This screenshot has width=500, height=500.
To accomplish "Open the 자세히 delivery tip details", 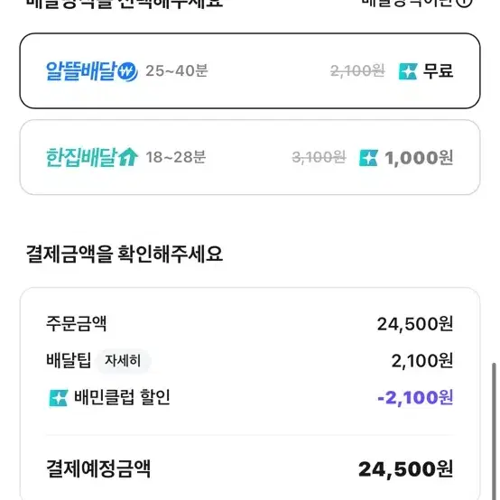I will pyautogui.click(x=123, y=361).
